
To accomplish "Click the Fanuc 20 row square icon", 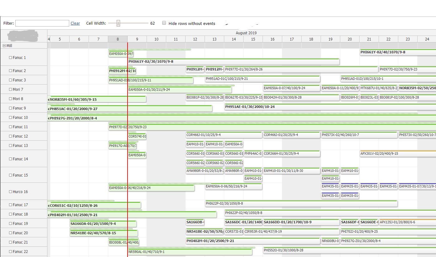I will pyautogui.click(x=10, y=233).
